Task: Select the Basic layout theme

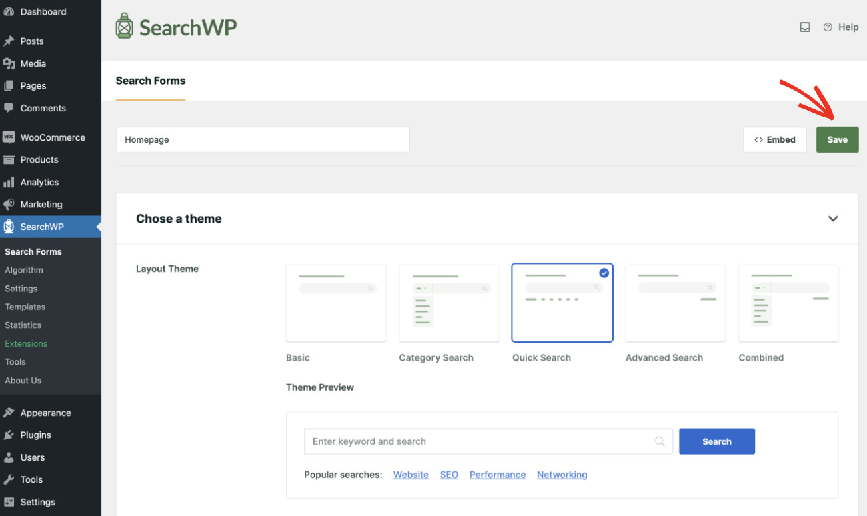Action: click(x=335, y=303)
